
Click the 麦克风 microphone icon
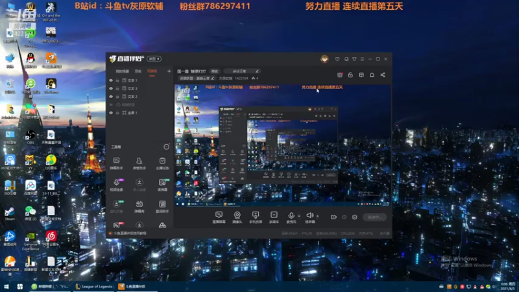point(291,215)
